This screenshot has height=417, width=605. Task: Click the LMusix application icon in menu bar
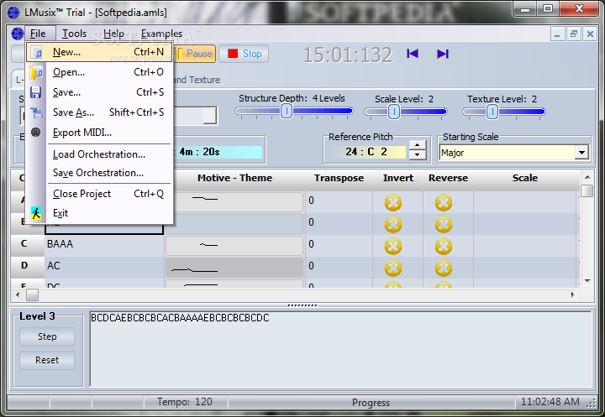17,34
